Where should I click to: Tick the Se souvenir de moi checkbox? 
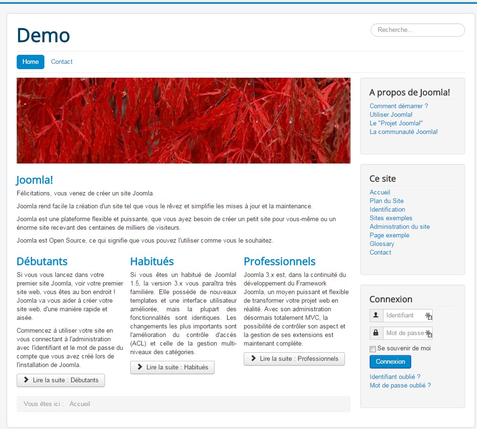tap(373, 349)
